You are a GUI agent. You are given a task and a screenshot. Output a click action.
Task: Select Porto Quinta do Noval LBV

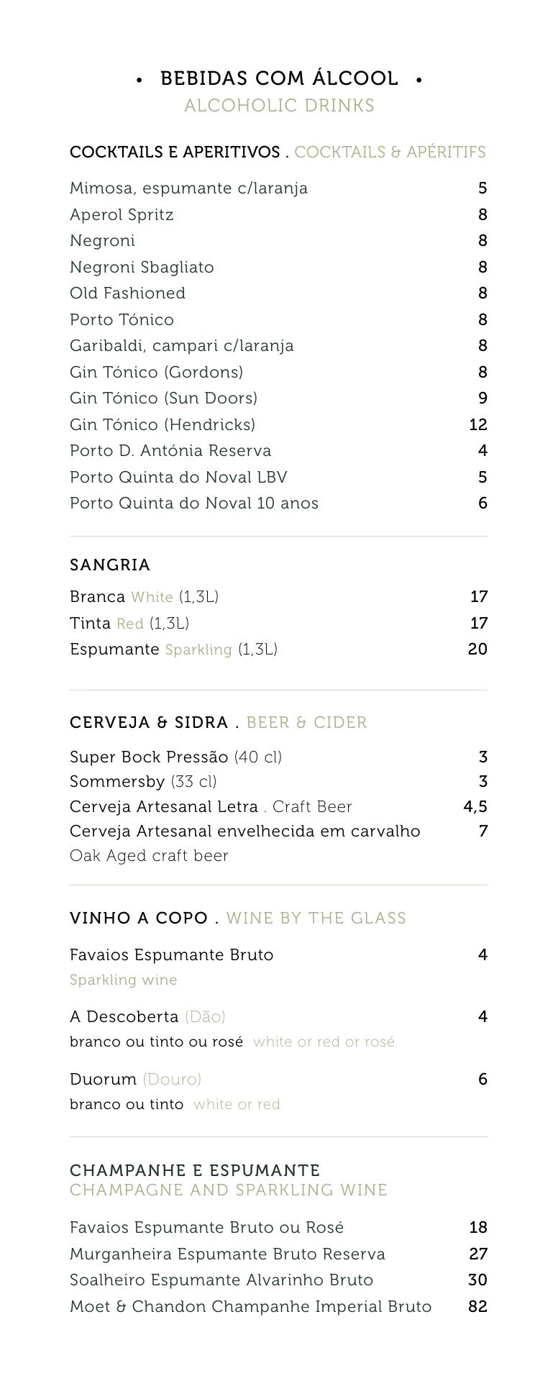(x=178, y=478)
